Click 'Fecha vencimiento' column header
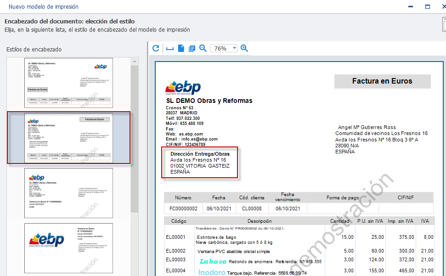Viewport: 446px width, 276px height. [288, 197]
